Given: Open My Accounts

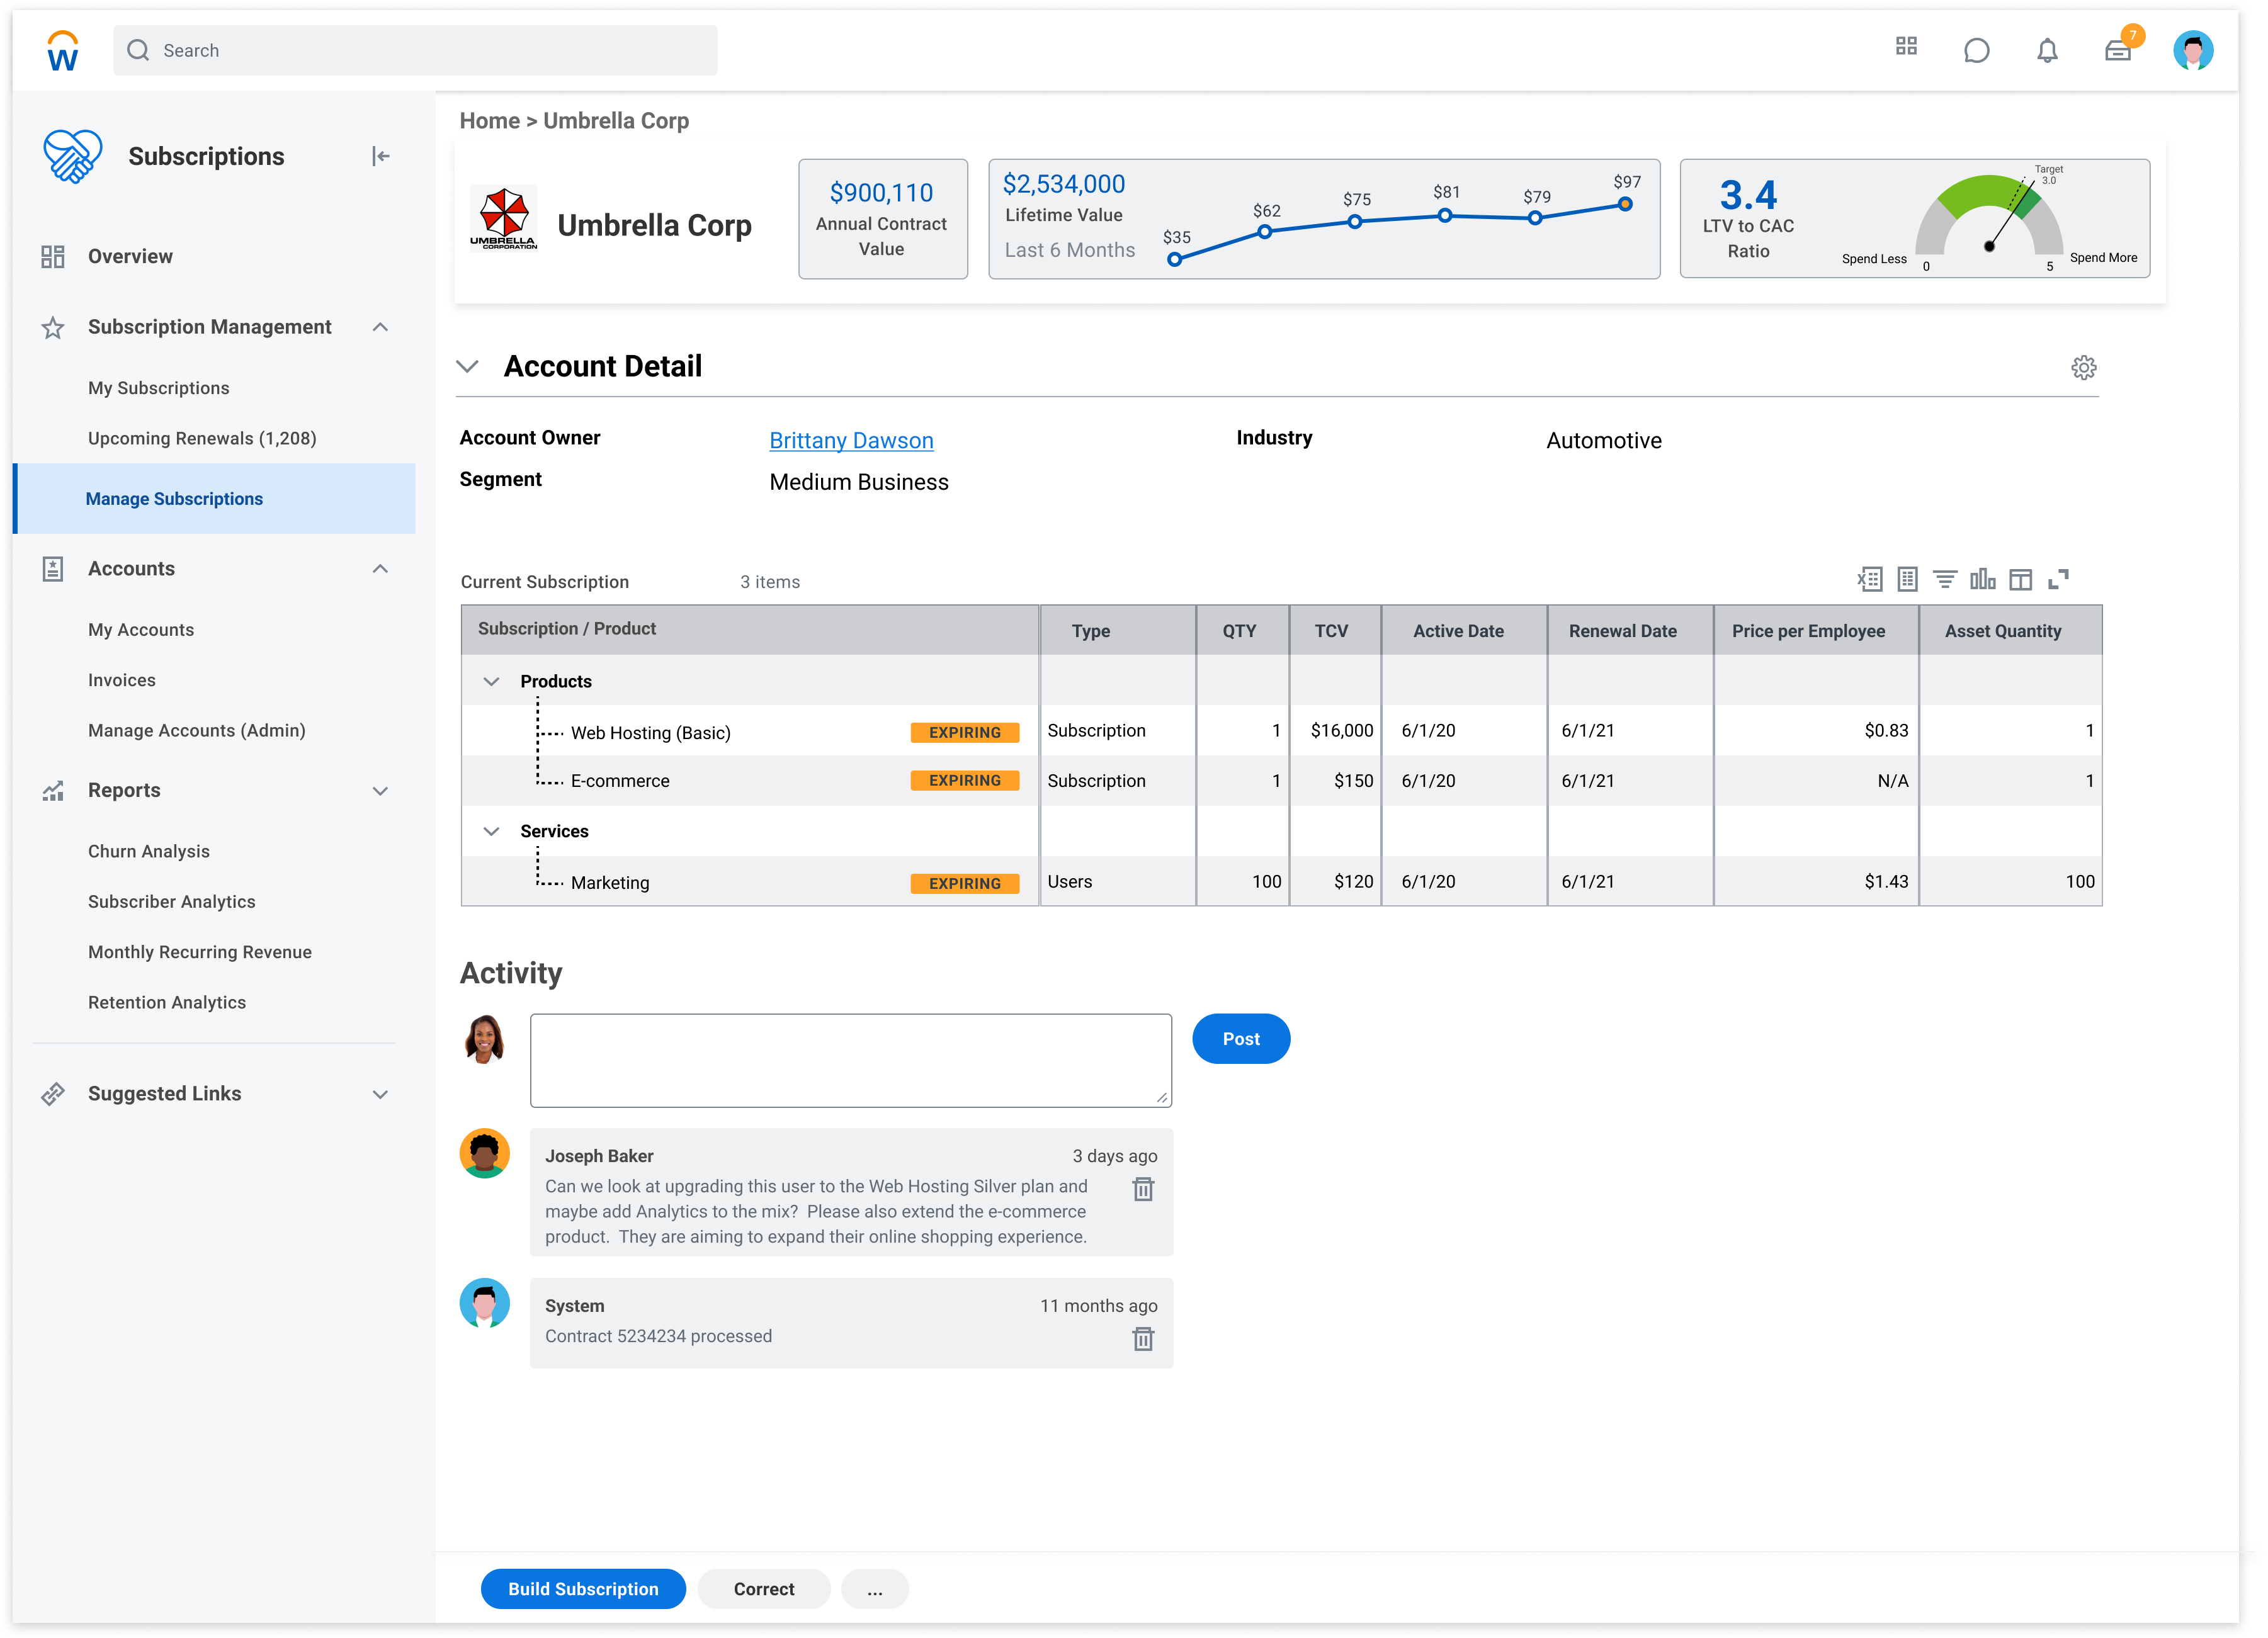Looking at the screenshot, I should point(141,630).
